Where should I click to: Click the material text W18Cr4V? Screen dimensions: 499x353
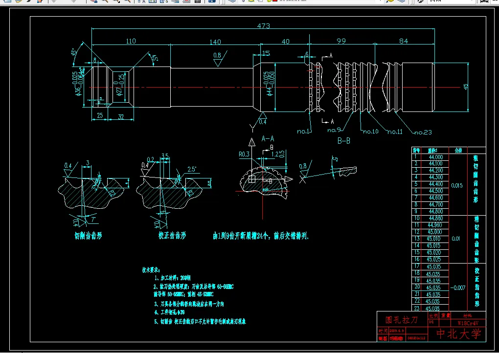click(x=468, y=323)
